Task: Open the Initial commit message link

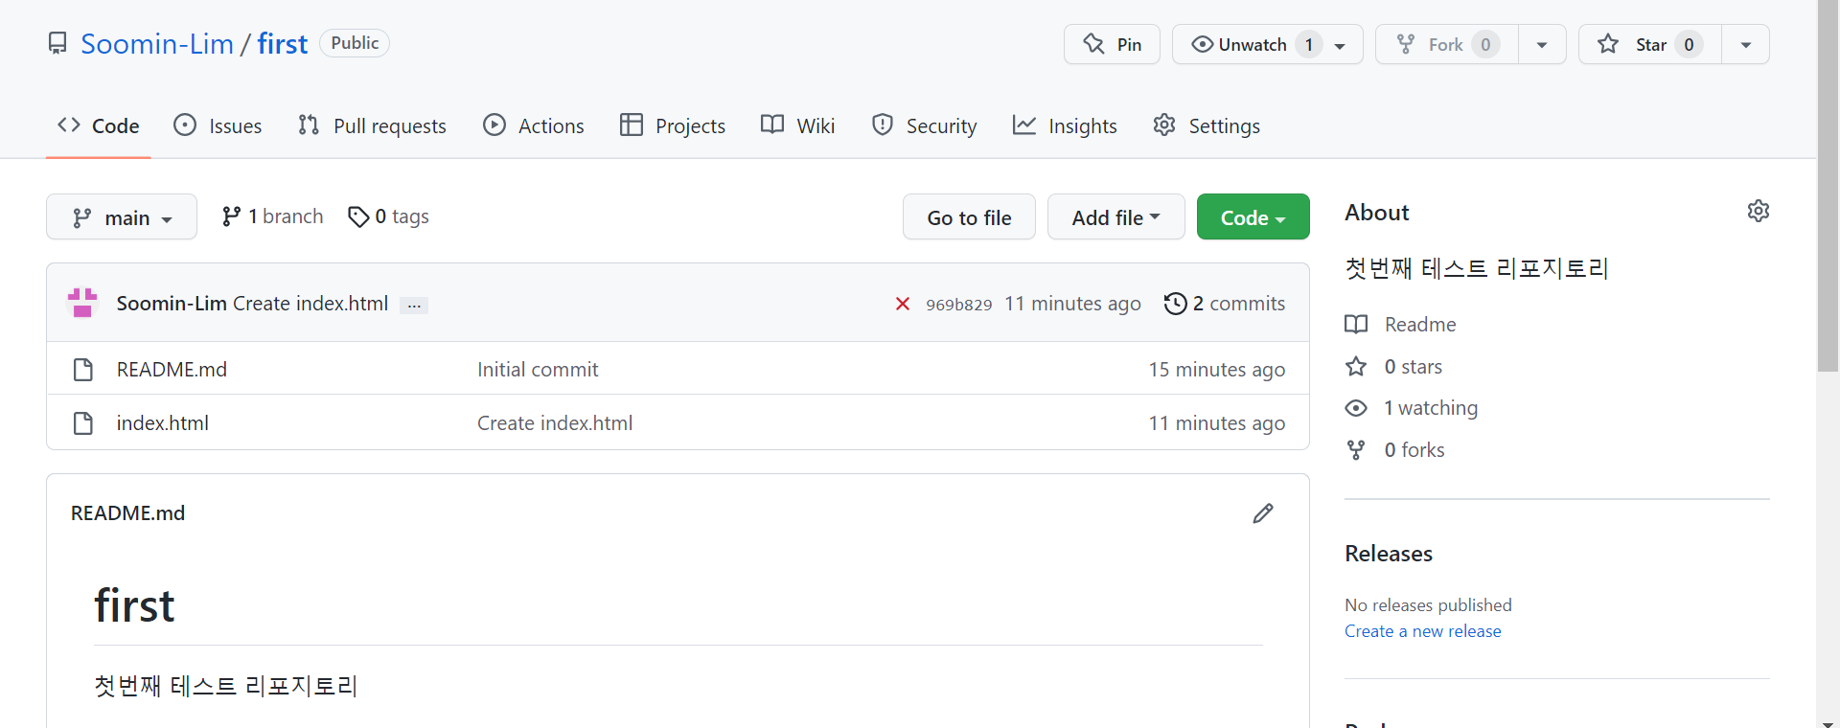Action: coord(538,370)
